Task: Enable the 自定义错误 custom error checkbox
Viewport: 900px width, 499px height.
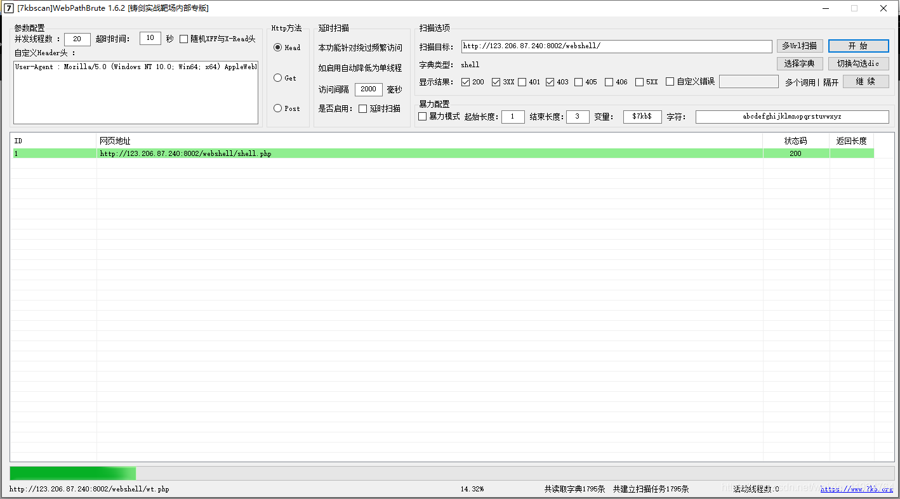Action: click(x=670, y=82)
